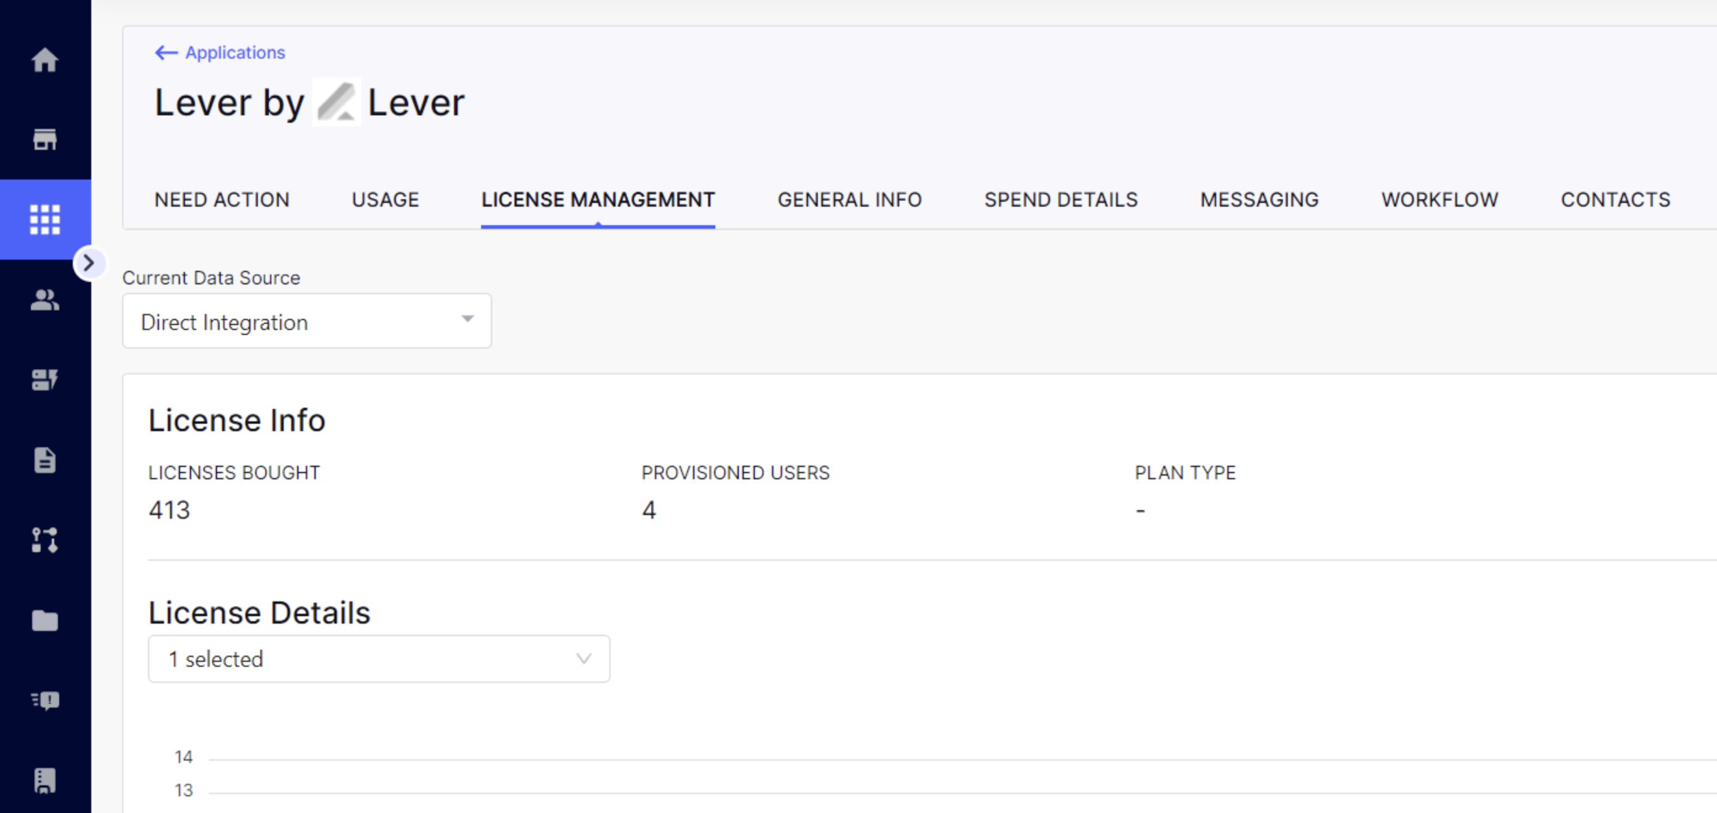Open the Users section from the sidebar
Viewport: 1717px width, 813px height.
tap(45, 301)
